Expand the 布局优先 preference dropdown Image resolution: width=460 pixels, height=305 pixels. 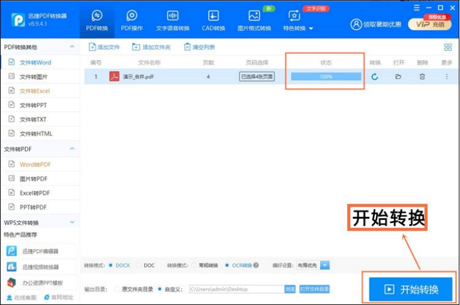click(x=325, y=265)
